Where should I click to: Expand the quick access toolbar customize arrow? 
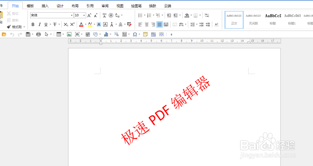[171, 35]
